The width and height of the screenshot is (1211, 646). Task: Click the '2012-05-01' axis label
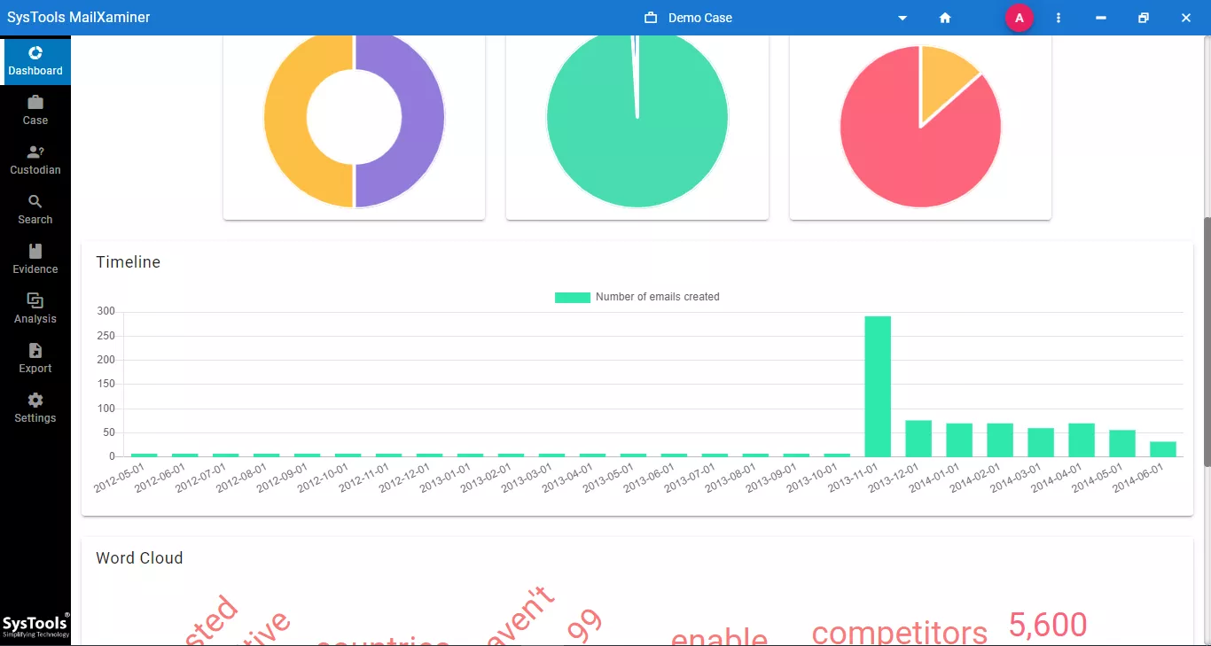(x=121, y=477)
